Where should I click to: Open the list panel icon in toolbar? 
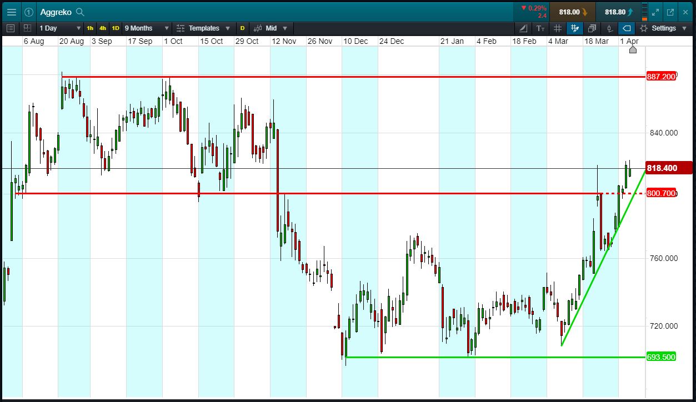coord(11,28)
